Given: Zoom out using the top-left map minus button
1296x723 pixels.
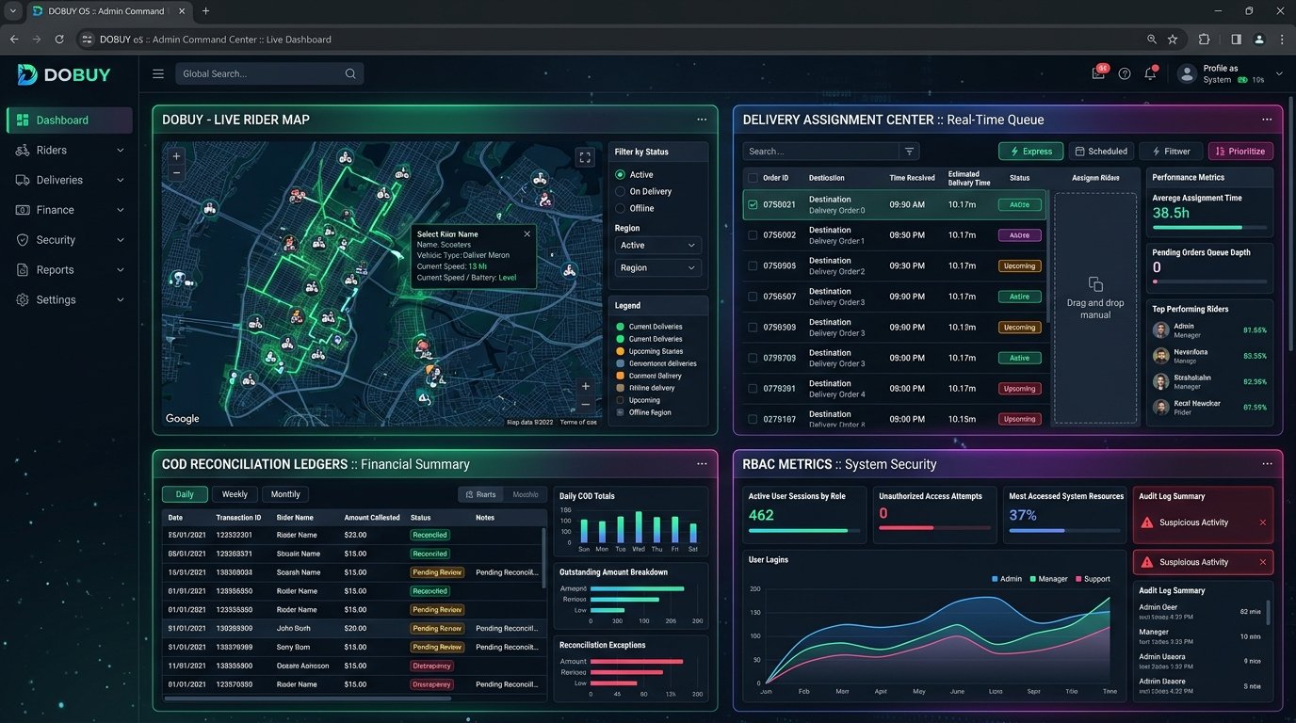Looking at the screenshot, I should pyautogui.click(x=176, y=173).
